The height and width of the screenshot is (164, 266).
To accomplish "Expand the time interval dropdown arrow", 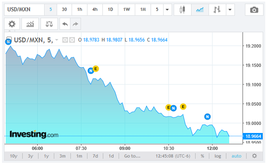I will 167,9.
